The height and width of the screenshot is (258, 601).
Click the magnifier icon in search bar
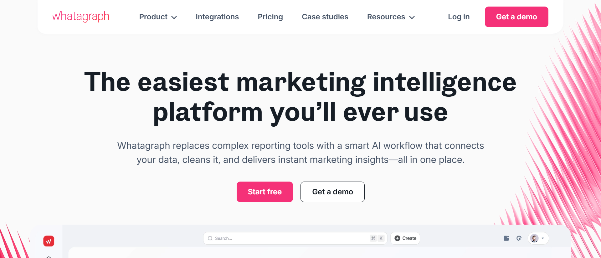[210, 238]
